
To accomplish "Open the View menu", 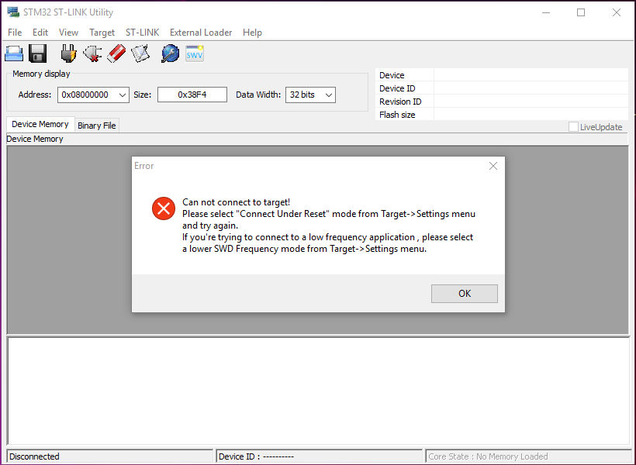I will [x=68, y=33].
